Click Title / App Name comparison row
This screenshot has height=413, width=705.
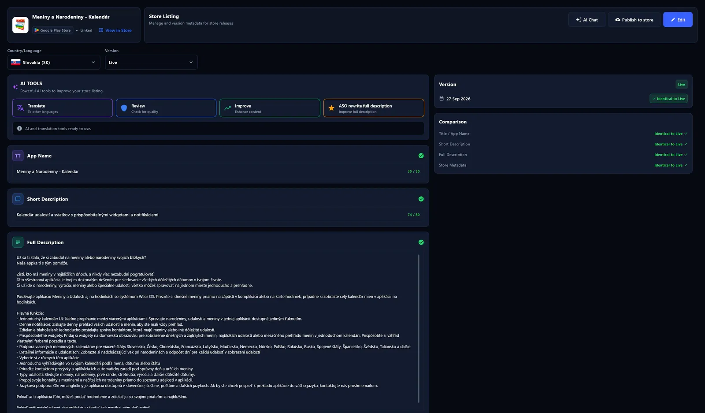(563, 134)
